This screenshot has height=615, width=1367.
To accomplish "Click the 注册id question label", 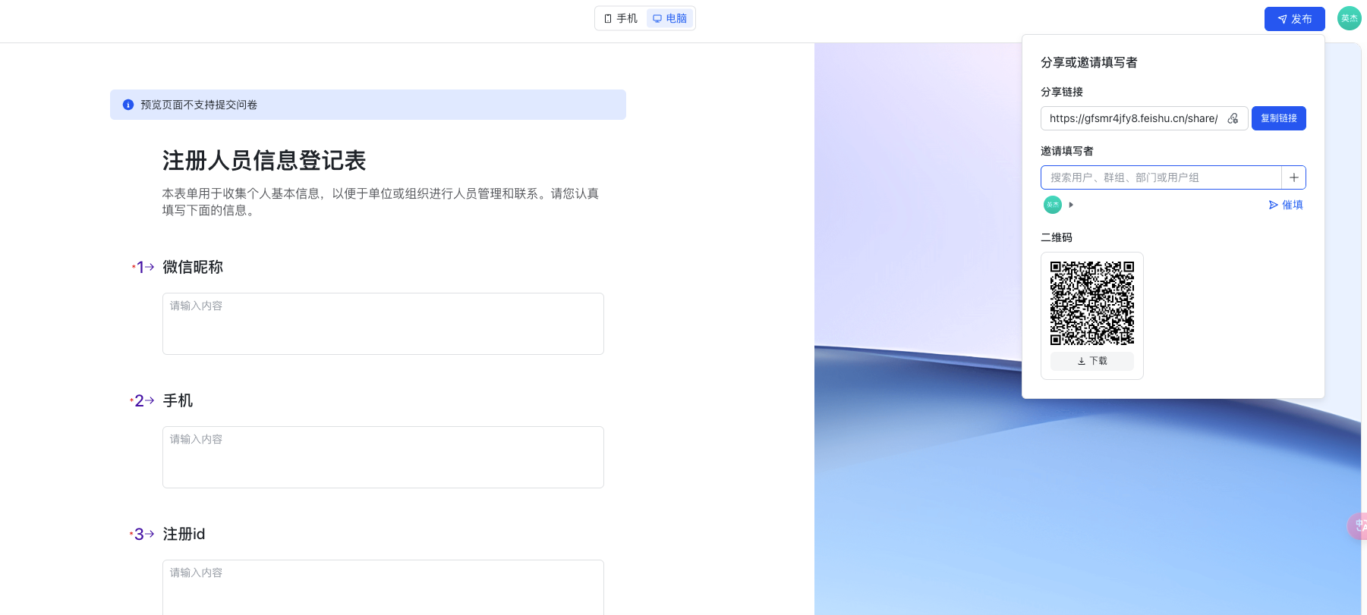I will click(184, 534).
